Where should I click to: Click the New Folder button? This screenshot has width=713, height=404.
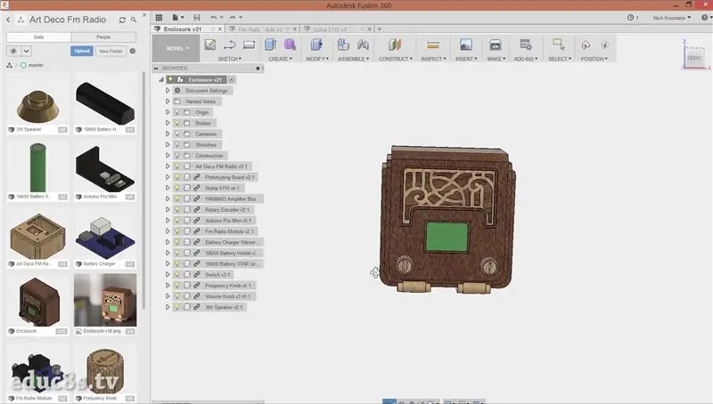pyautogui.click(x=111, y=52)
